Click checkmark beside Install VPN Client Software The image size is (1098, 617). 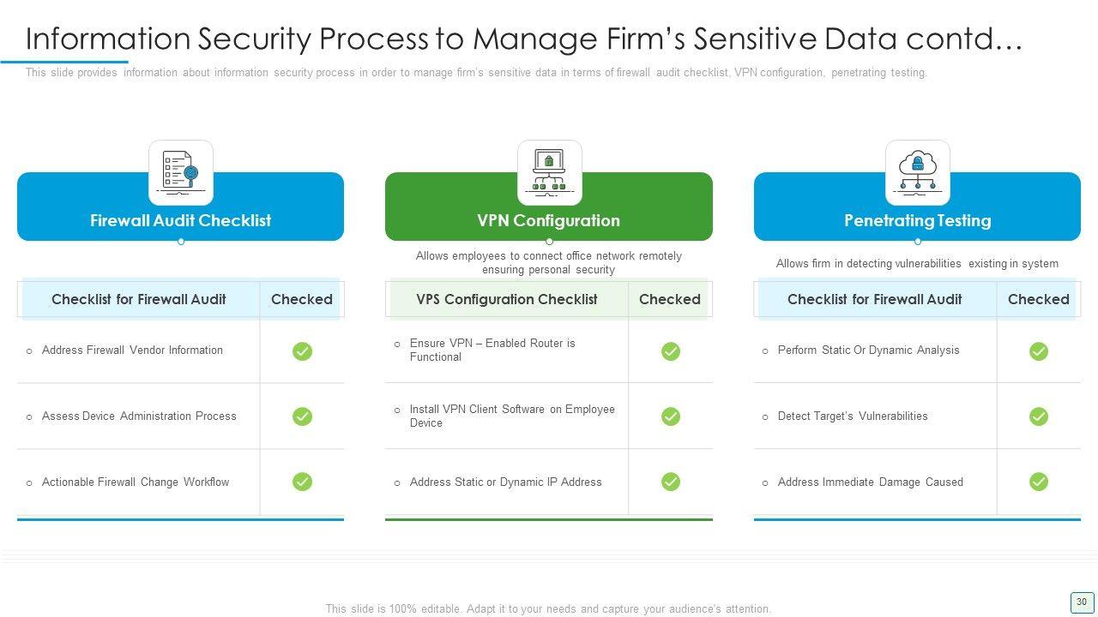[x=671, y=416]
